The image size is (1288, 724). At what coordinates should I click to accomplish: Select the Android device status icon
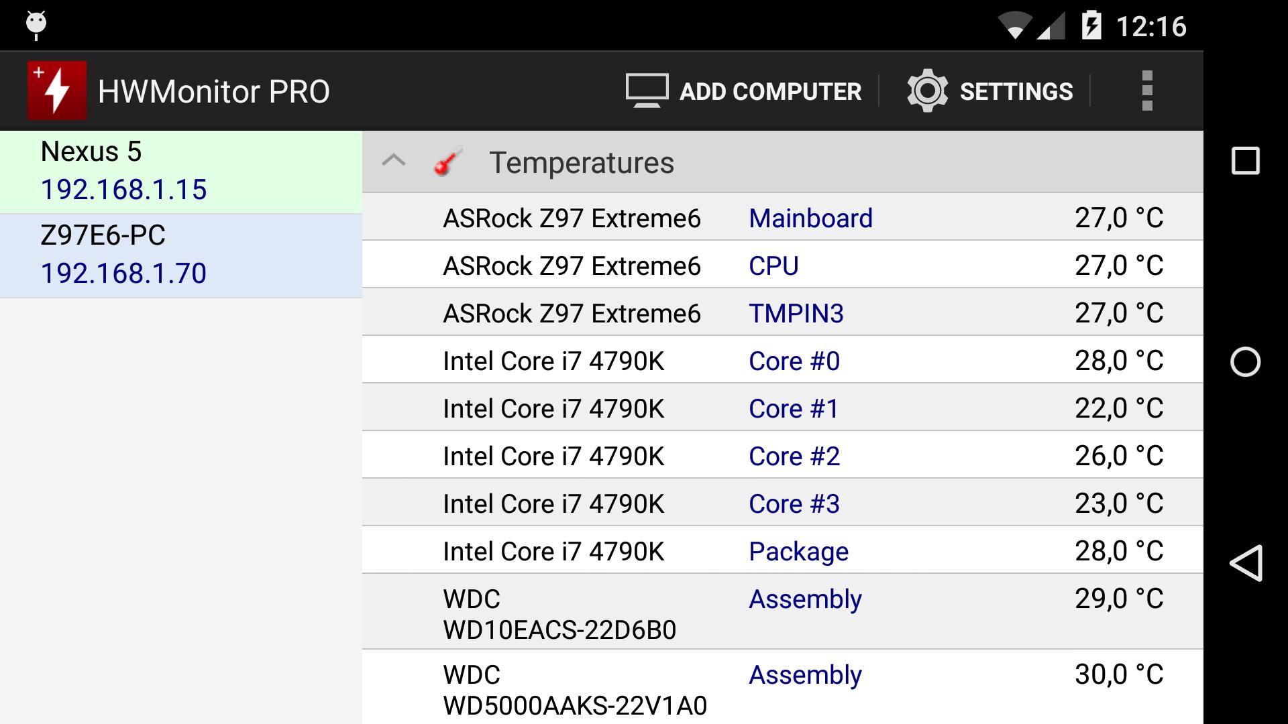(x=36, y=25)
